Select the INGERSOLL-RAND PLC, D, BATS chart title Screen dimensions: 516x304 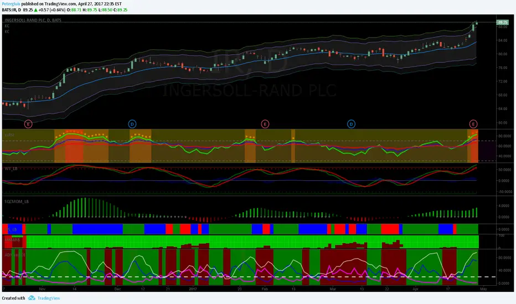tap(33, 20)
